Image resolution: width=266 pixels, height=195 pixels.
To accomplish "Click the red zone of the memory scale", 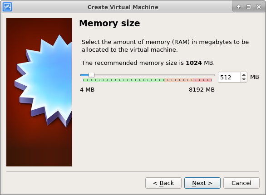I will 202,80.
